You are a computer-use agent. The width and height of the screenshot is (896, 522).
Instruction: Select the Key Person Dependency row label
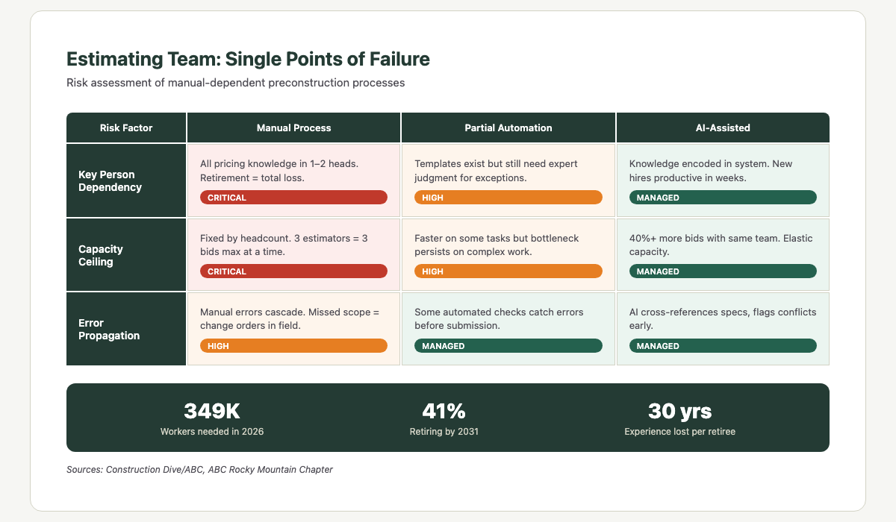point(110,181)
